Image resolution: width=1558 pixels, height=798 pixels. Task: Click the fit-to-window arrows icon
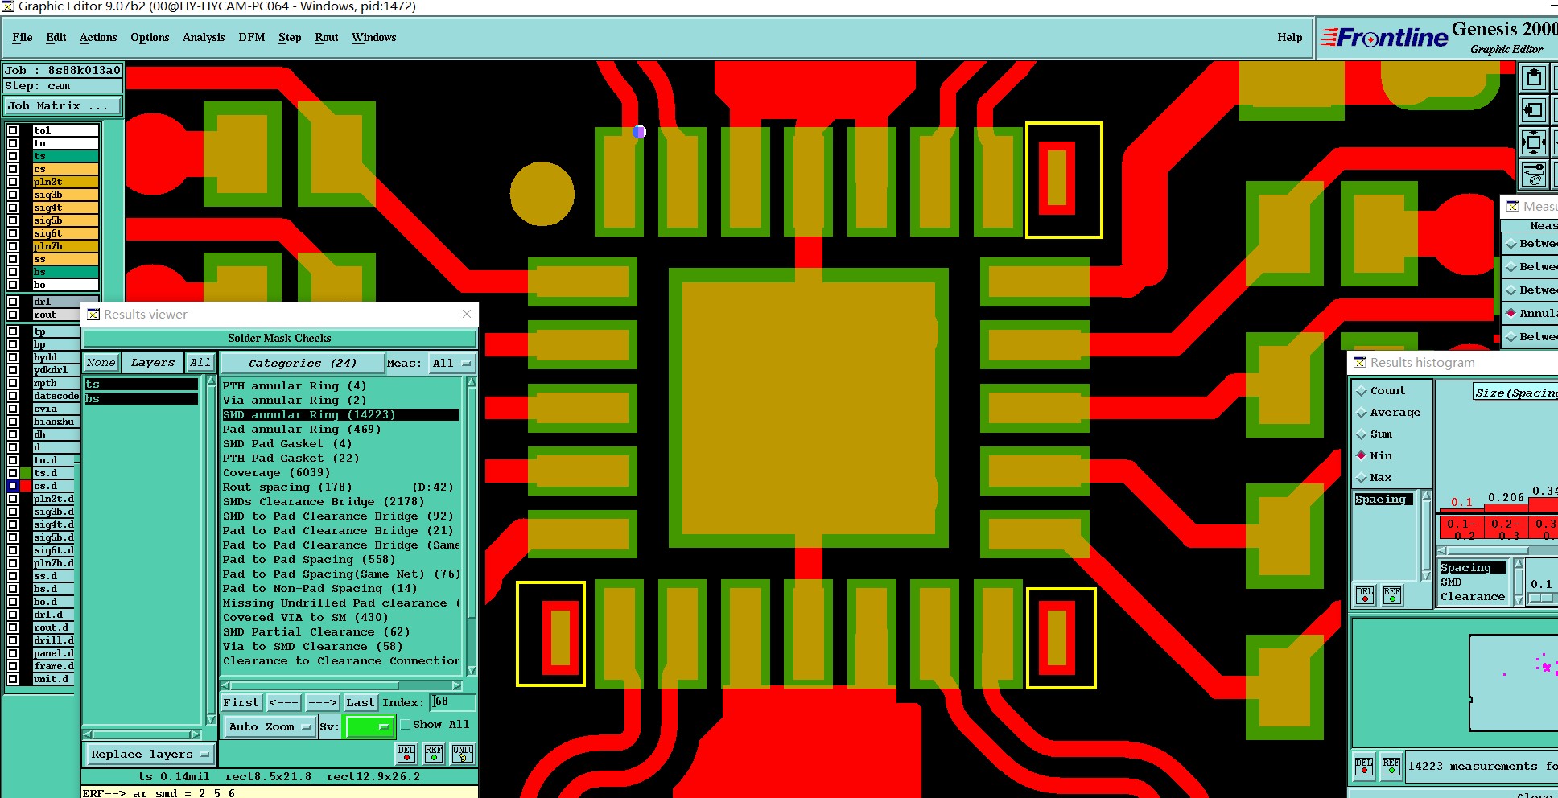click(x=1534, y=143)
